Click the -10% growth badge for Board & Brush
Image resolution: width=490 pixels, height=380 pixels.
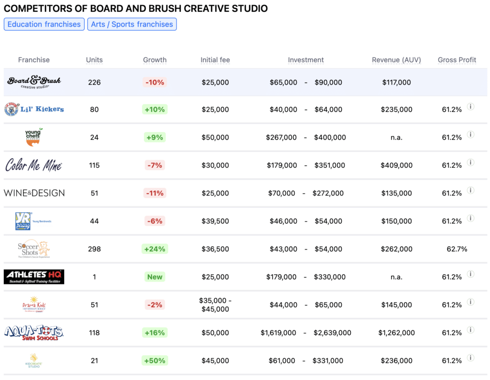point(155,82)
